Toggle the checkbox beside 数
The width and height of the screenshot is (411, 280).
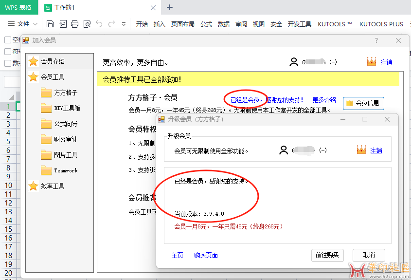(x=8, y=63)
